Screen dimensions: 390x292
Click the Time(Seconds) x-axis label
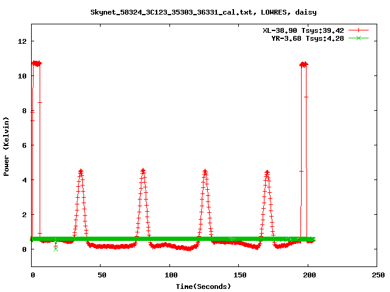(x=204, y=287)
